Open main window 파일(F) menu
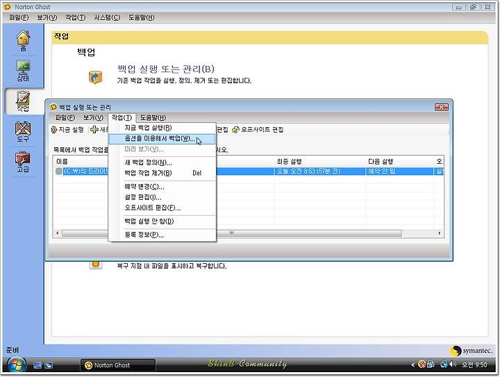This screenshot has height=377, width=500. [19, 17]
